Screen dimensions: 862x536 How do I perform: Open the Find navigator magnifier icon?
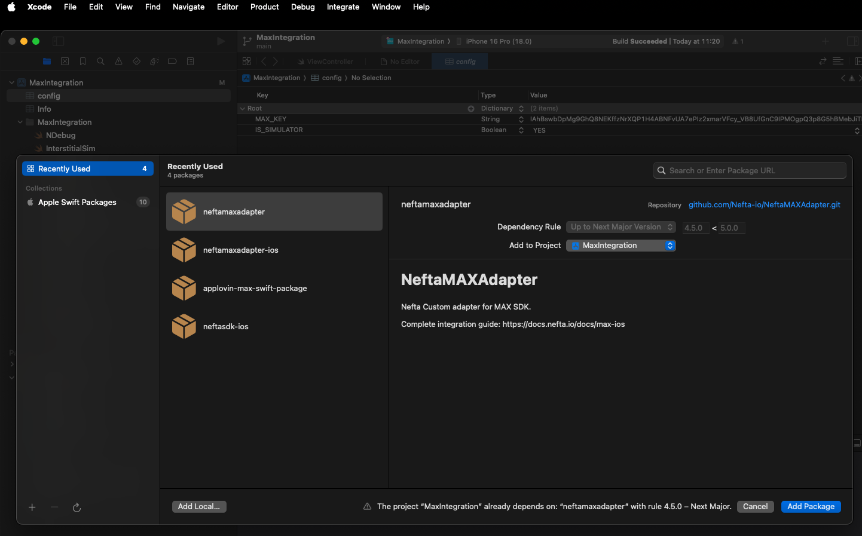(100, 62)
